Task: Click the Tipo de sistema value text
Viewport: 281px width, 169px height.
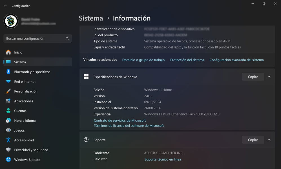Action: [x=187, y=41]
